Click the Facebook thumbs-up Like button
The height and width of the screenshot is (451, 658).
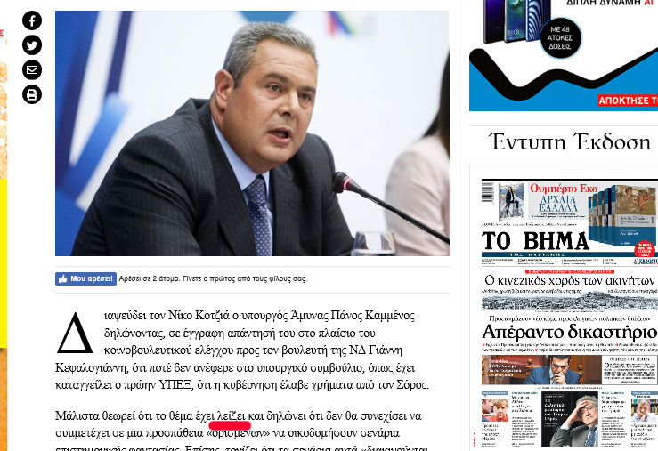(85, 278)
